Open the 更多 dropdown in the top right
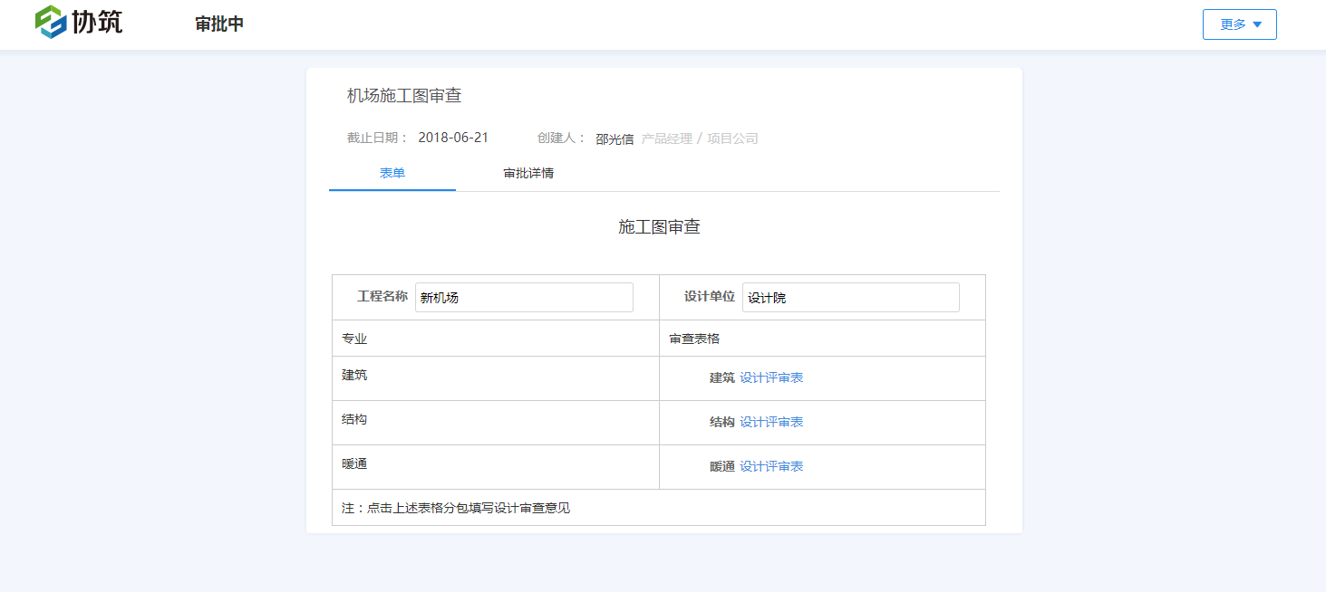 pos(1231,24)
